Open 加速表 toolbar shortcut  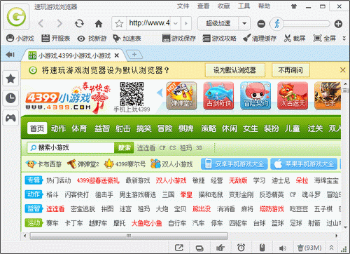(x=127, y=39)
